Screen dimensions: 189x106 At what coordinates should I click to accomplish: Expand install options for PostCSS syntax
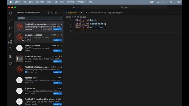click(61, 51)
